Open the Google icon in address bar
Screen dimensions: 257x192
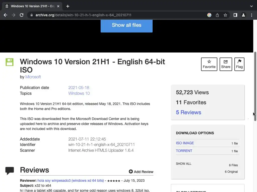coord(209,15)
